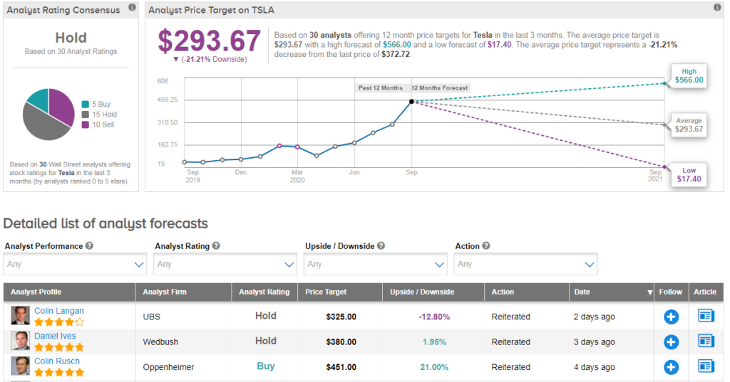Click the Follow column header
The width and height of the screenshot is (730, 382).
[670, 292]
